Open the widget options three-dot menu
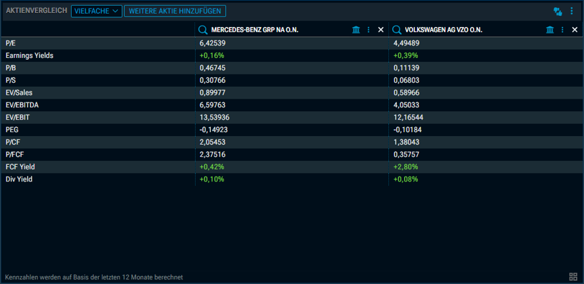 click(x=571, y=11)
